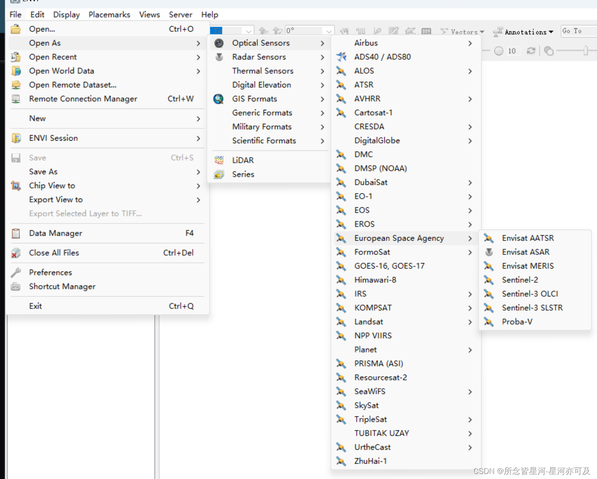Screen dimensions: 597x479
Task: Click the value 10 field in toolbar
Action: tap(513, 51)
